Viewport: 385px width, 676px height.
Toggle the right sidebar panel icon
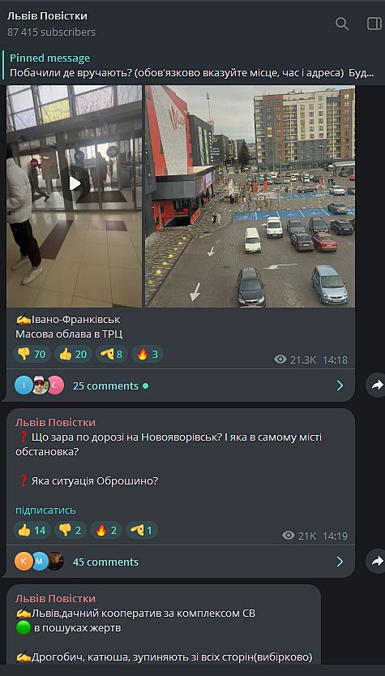coord(374,24)
